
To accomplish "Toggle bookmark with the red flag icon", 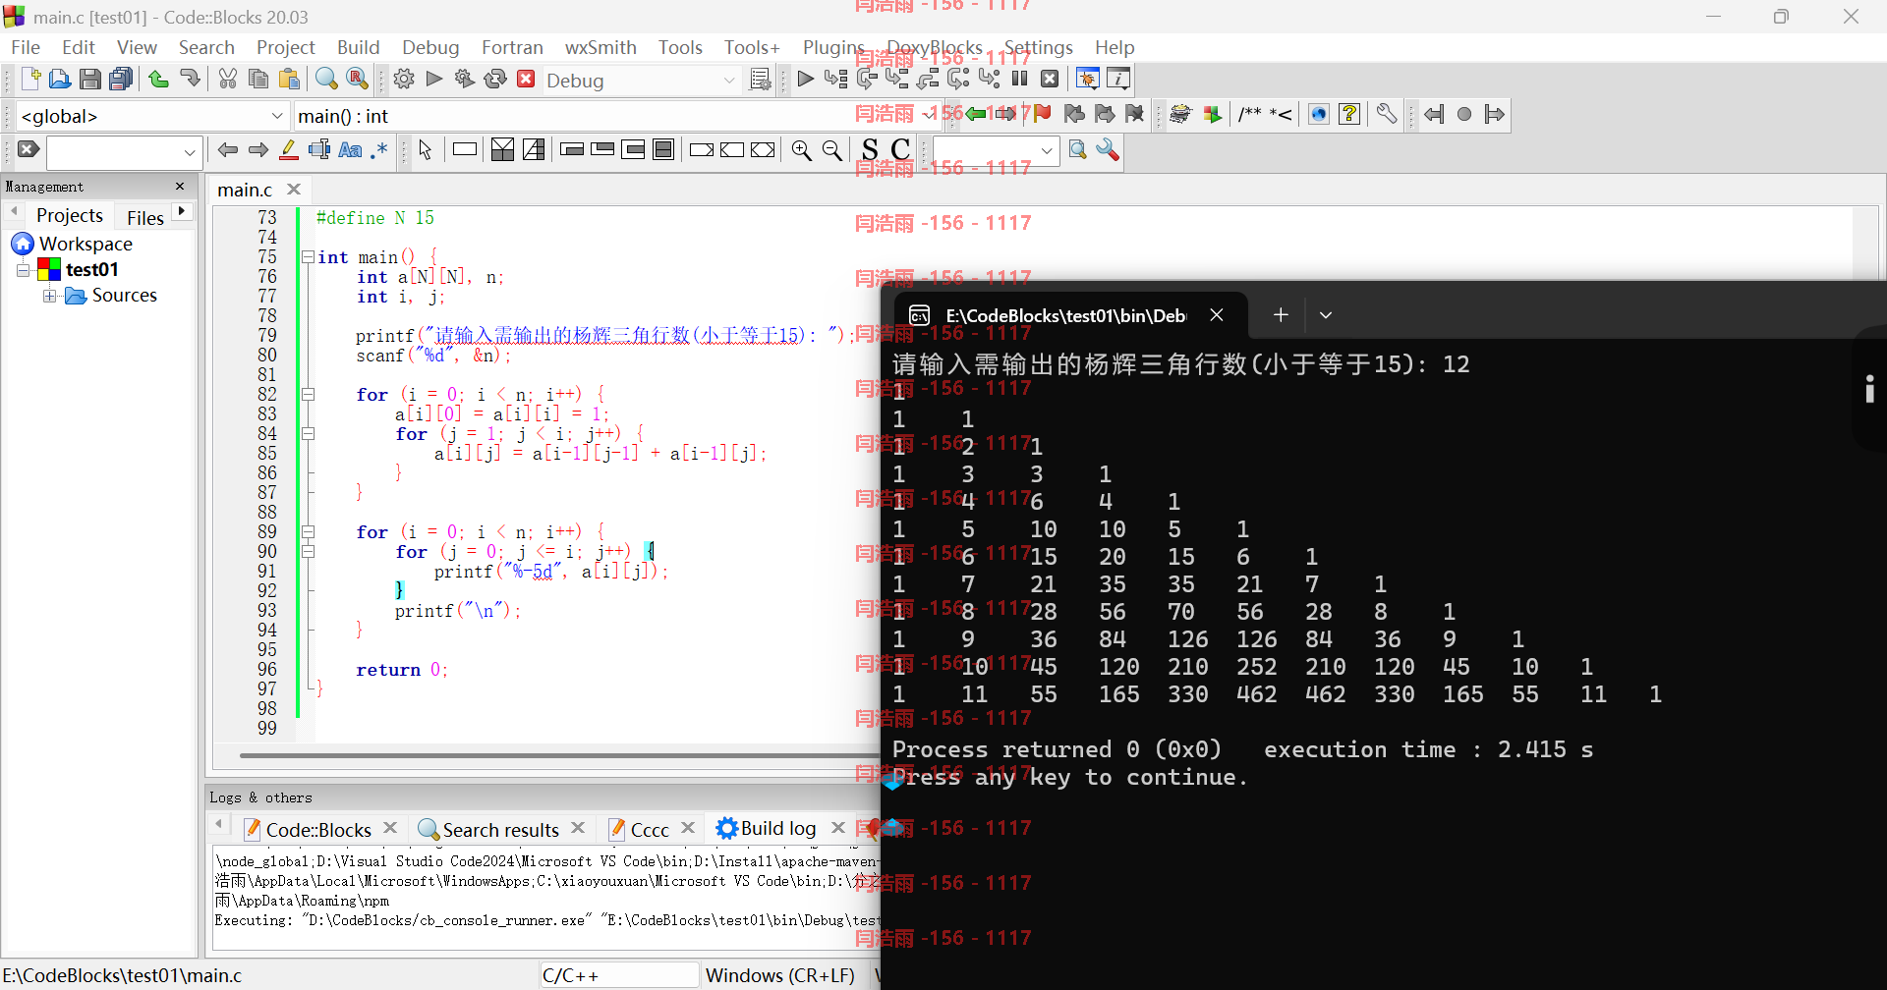I will tap(1043, 115).
